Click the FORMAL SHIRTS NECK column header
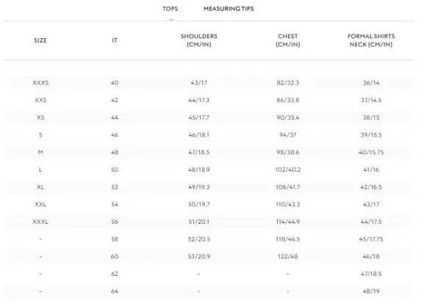Screen dimensions: 441x306 (x=371, y=40)
